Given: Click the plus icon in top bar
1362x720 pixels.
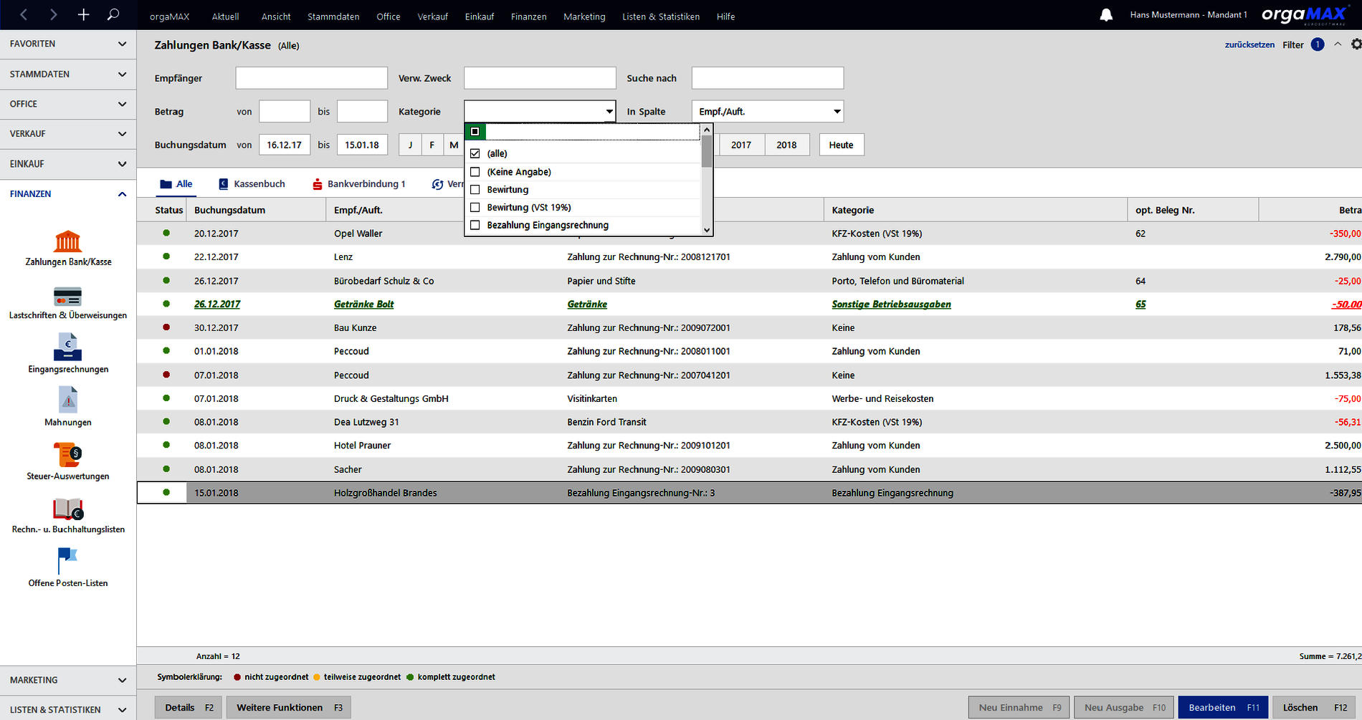Looking at the screenshot, I should 83,15.
